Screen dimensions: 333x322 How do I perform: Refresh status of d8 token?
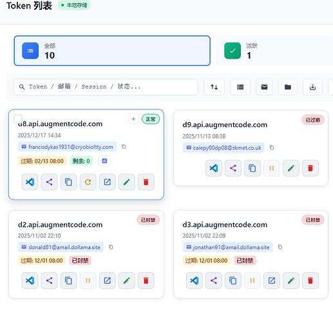[88, 182]
